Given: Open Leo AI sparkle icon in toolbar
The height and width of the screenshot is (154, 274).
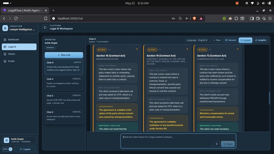Looking at the screenshot, I should pyautogui.click(x=264, y=18).
